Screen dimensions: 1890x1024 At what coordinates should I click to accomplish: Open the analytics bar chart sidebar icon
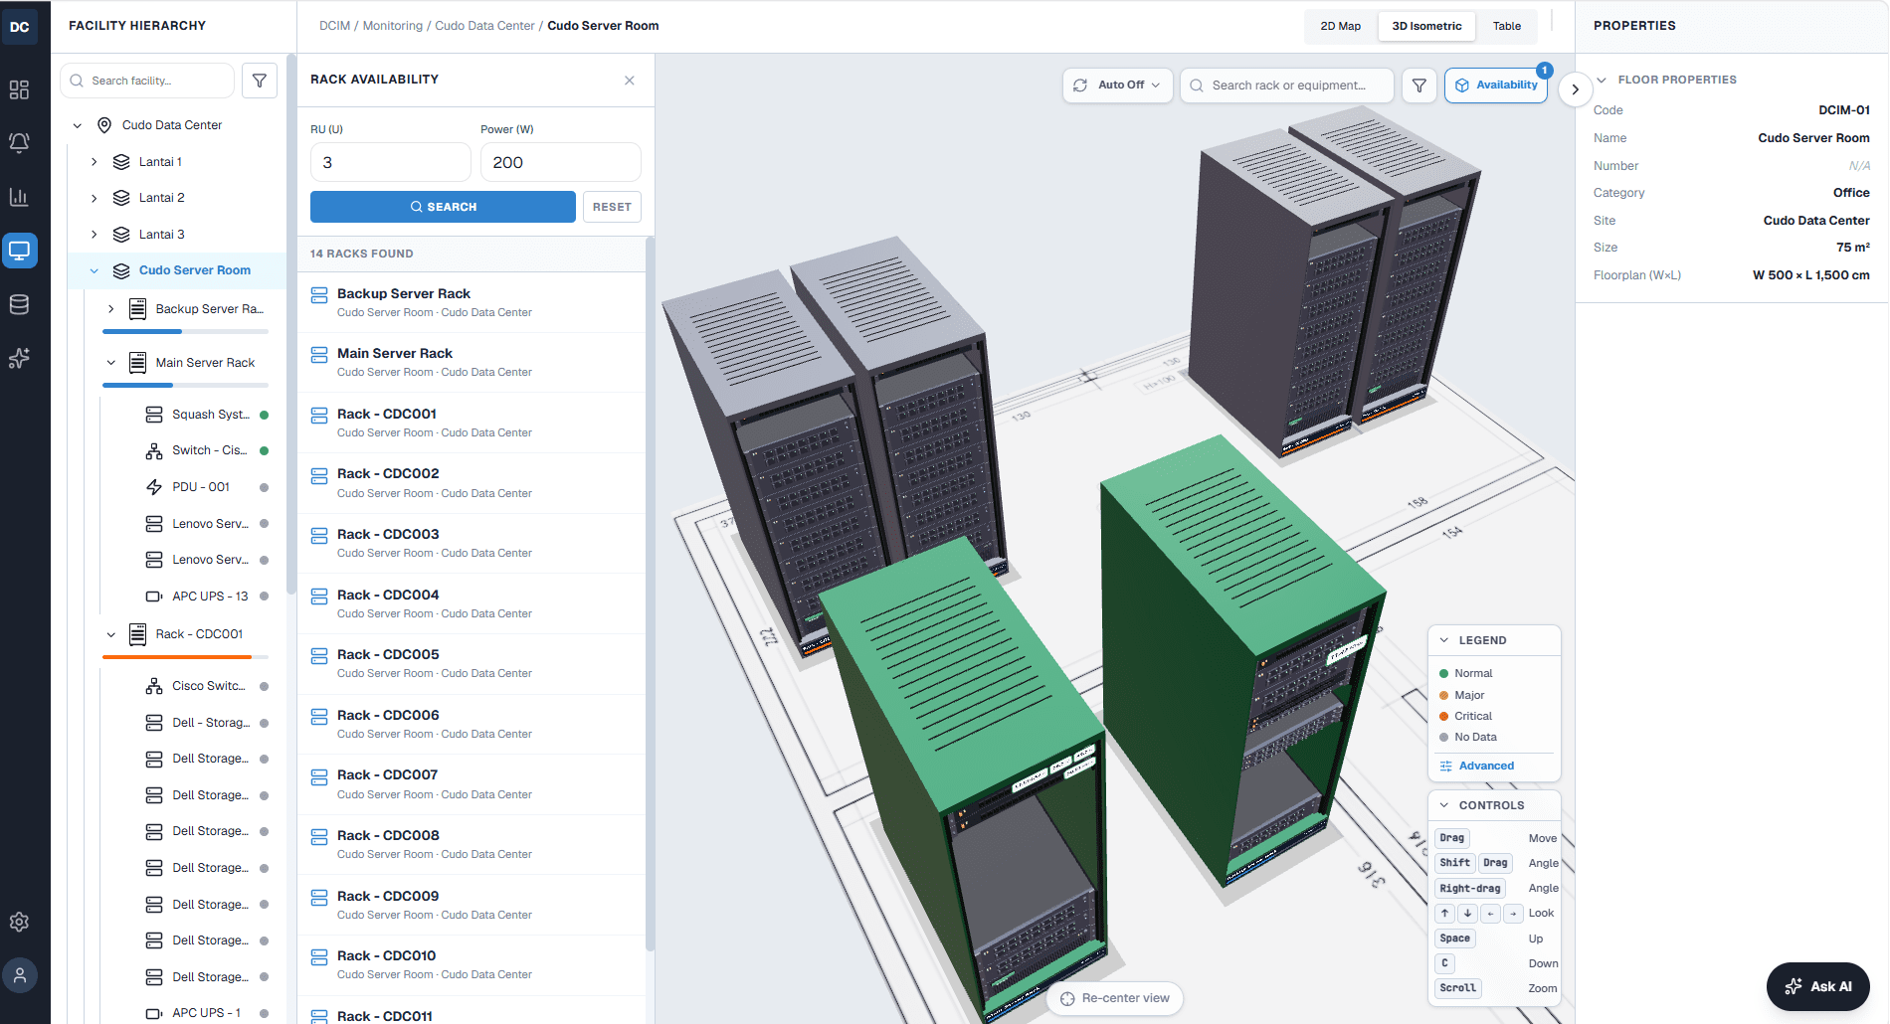tap(19, 197)
